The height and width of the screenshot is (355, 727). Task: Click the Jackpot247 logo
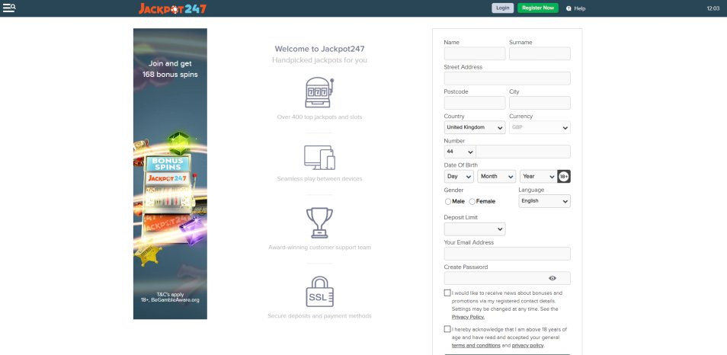(x=172, y=8)
